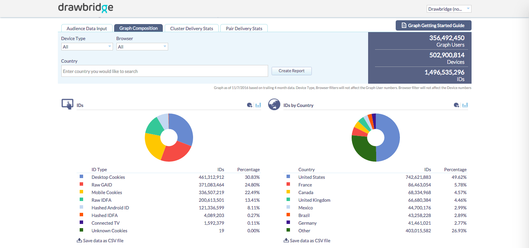Click the United Kingdom green legend swatch
Viewport: 529px width, 248px height.
(x=288, y=199)
